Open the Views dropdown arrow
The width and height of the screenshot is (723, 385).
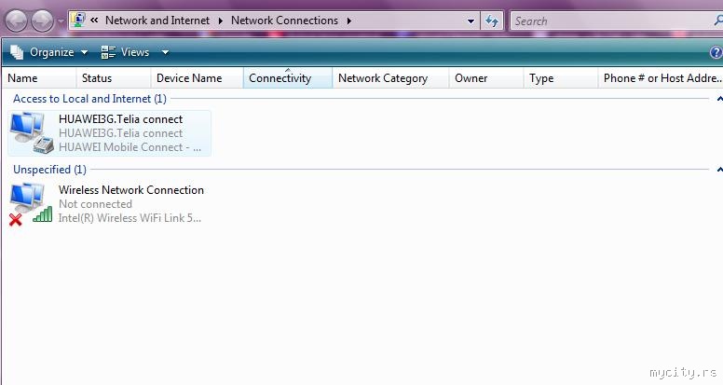pyautogui.click(x=165, y=52)
